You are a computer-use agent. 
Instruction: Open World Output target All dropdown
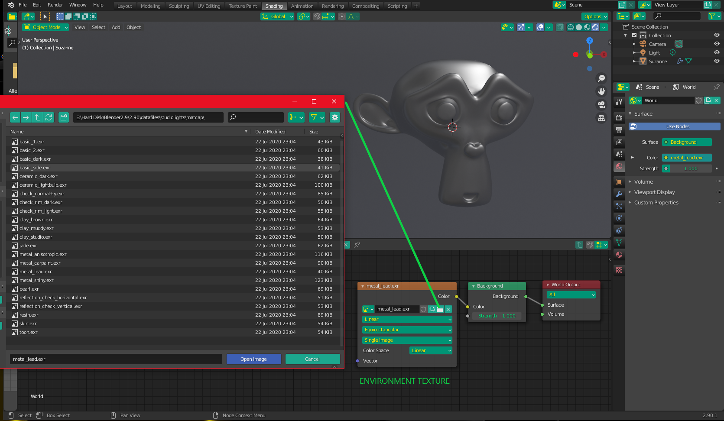click(571, 295)
